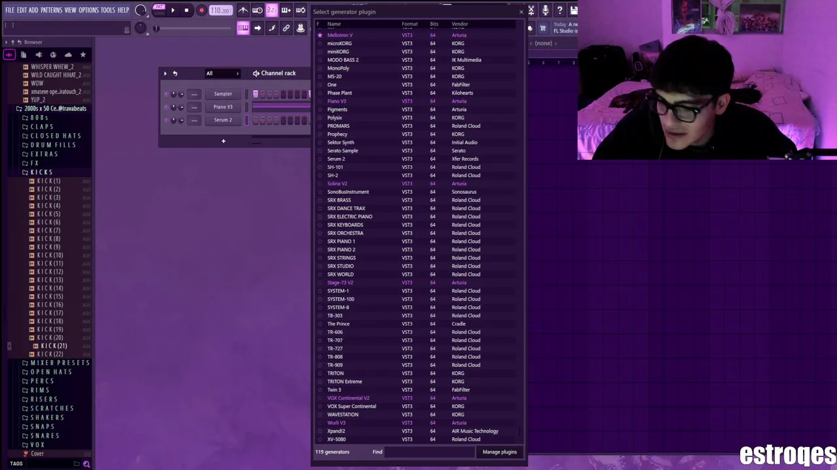Expand the KICKS folder in browser
This screenshot has width=837, height=470.
pos(41,172)
